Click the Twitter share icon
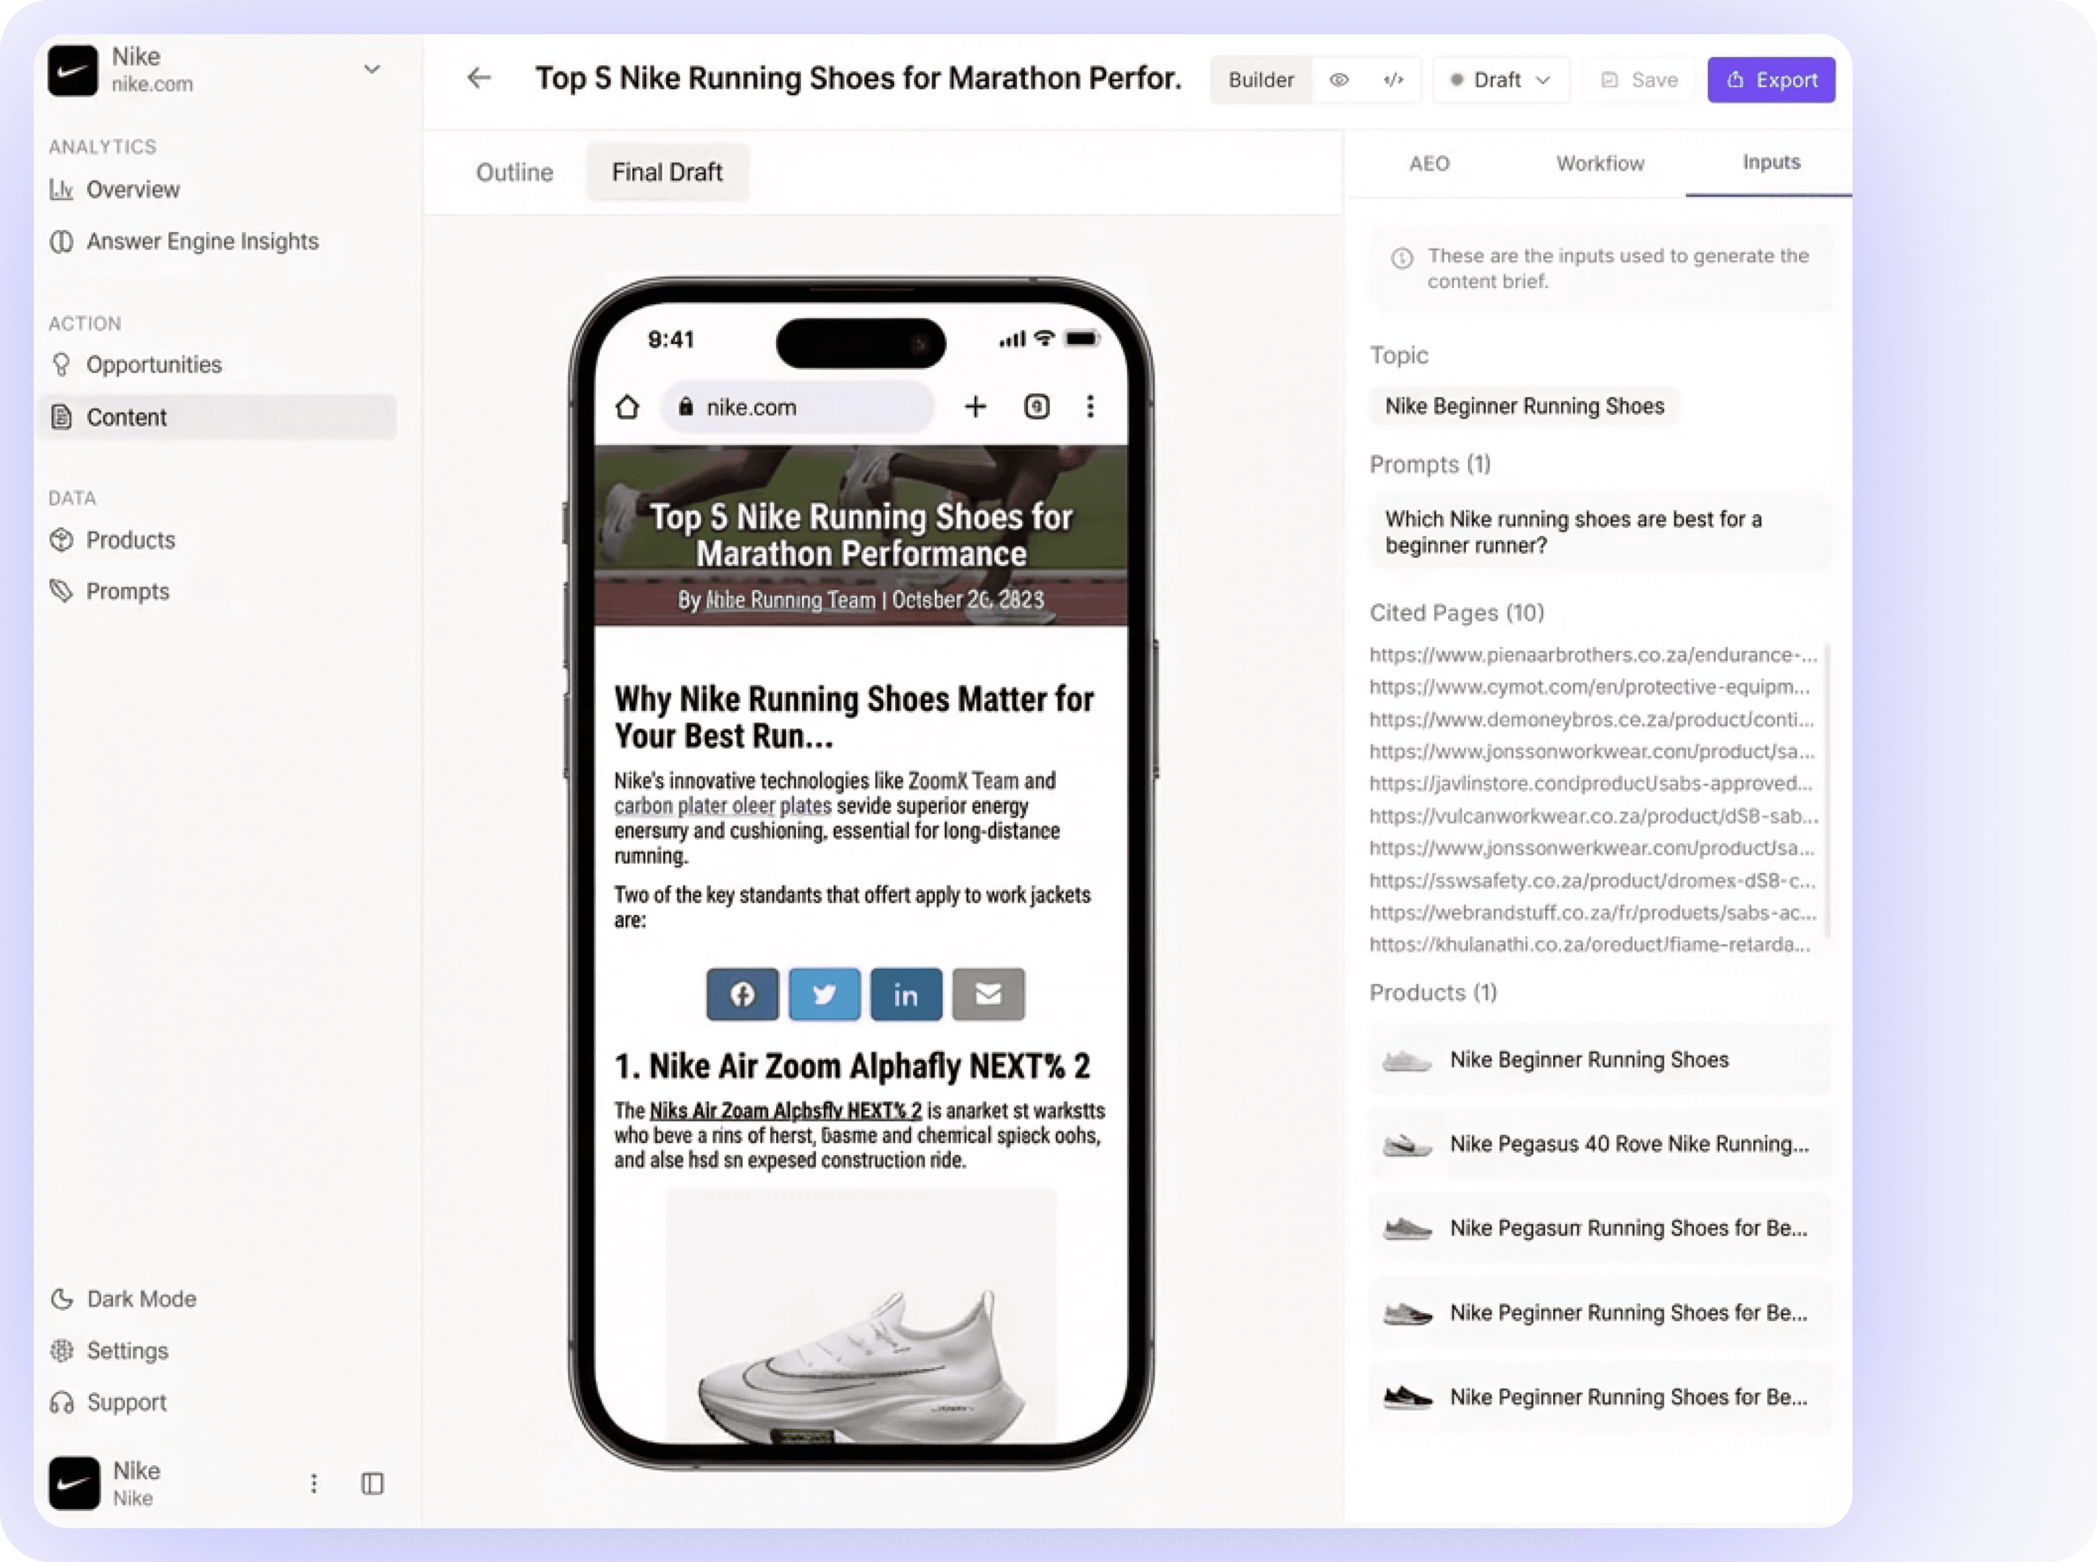The height and width of the screenshot is (1562, 2097). pyautogui.click(x=825, y=994)
